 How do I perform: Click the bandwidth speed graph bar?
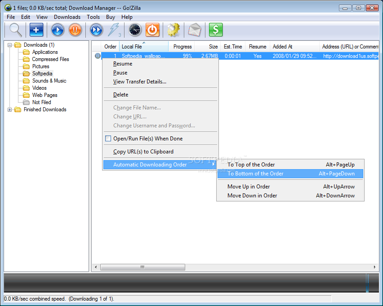[191, 283]
